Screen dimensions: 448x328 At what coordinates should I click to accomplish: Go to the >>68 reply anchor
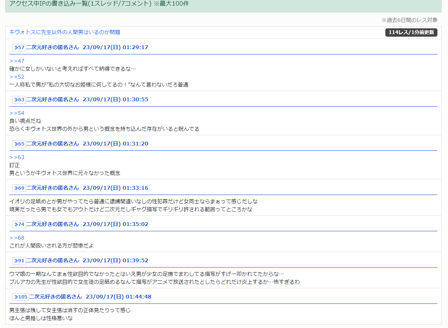17,238
